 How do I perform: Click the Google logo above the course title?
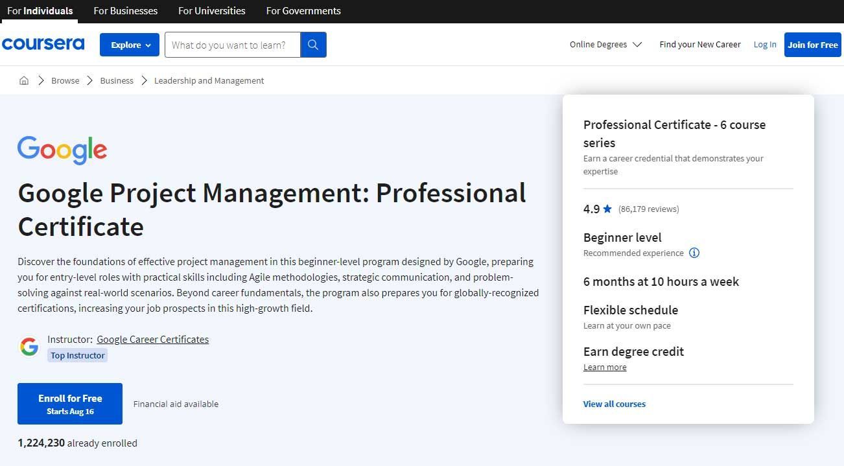[62, 149]
